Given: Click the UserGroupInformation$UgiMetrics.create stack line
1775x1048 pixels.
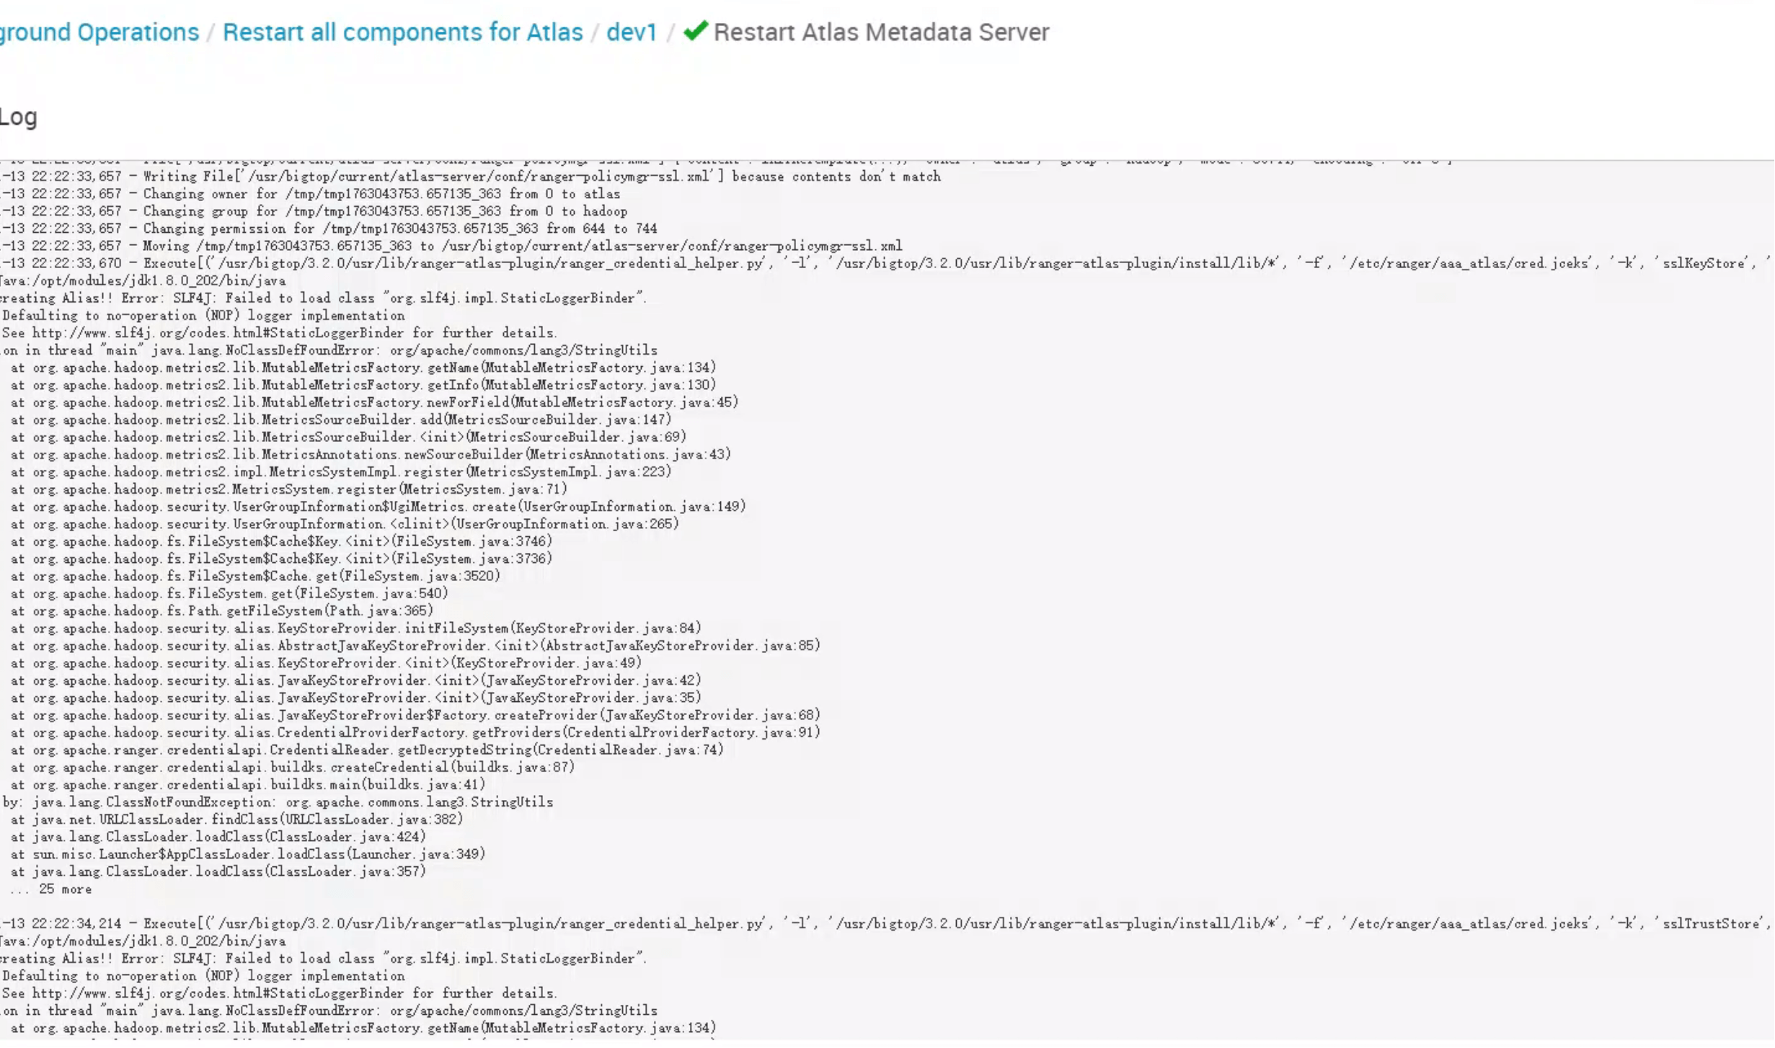Looking at the screenshot, I should (x=378, y=507).
